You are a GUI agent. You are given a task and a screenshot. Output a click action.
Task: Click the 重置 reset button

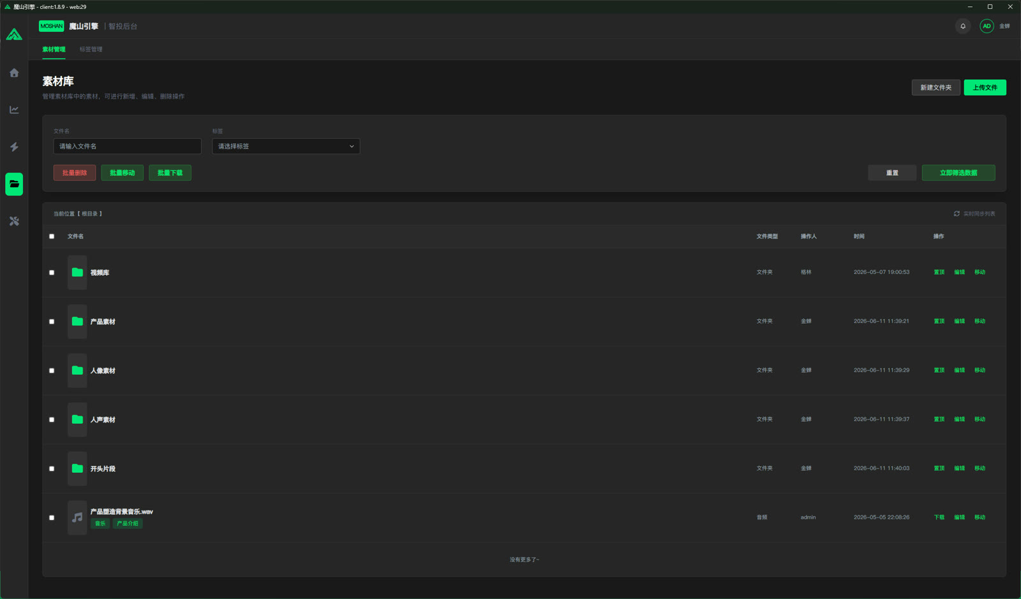tap(892, 173)
